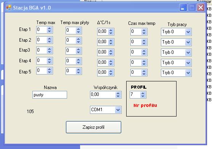Click the Nr profilu red label
Image resolution: width=212 pixels, height=149 pixels.
point(145,105)
